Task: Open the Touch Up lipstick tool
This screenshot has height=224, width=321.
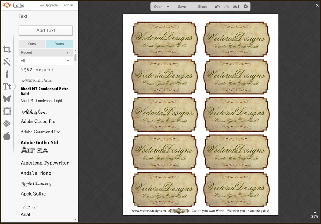Action: [7, 74]
